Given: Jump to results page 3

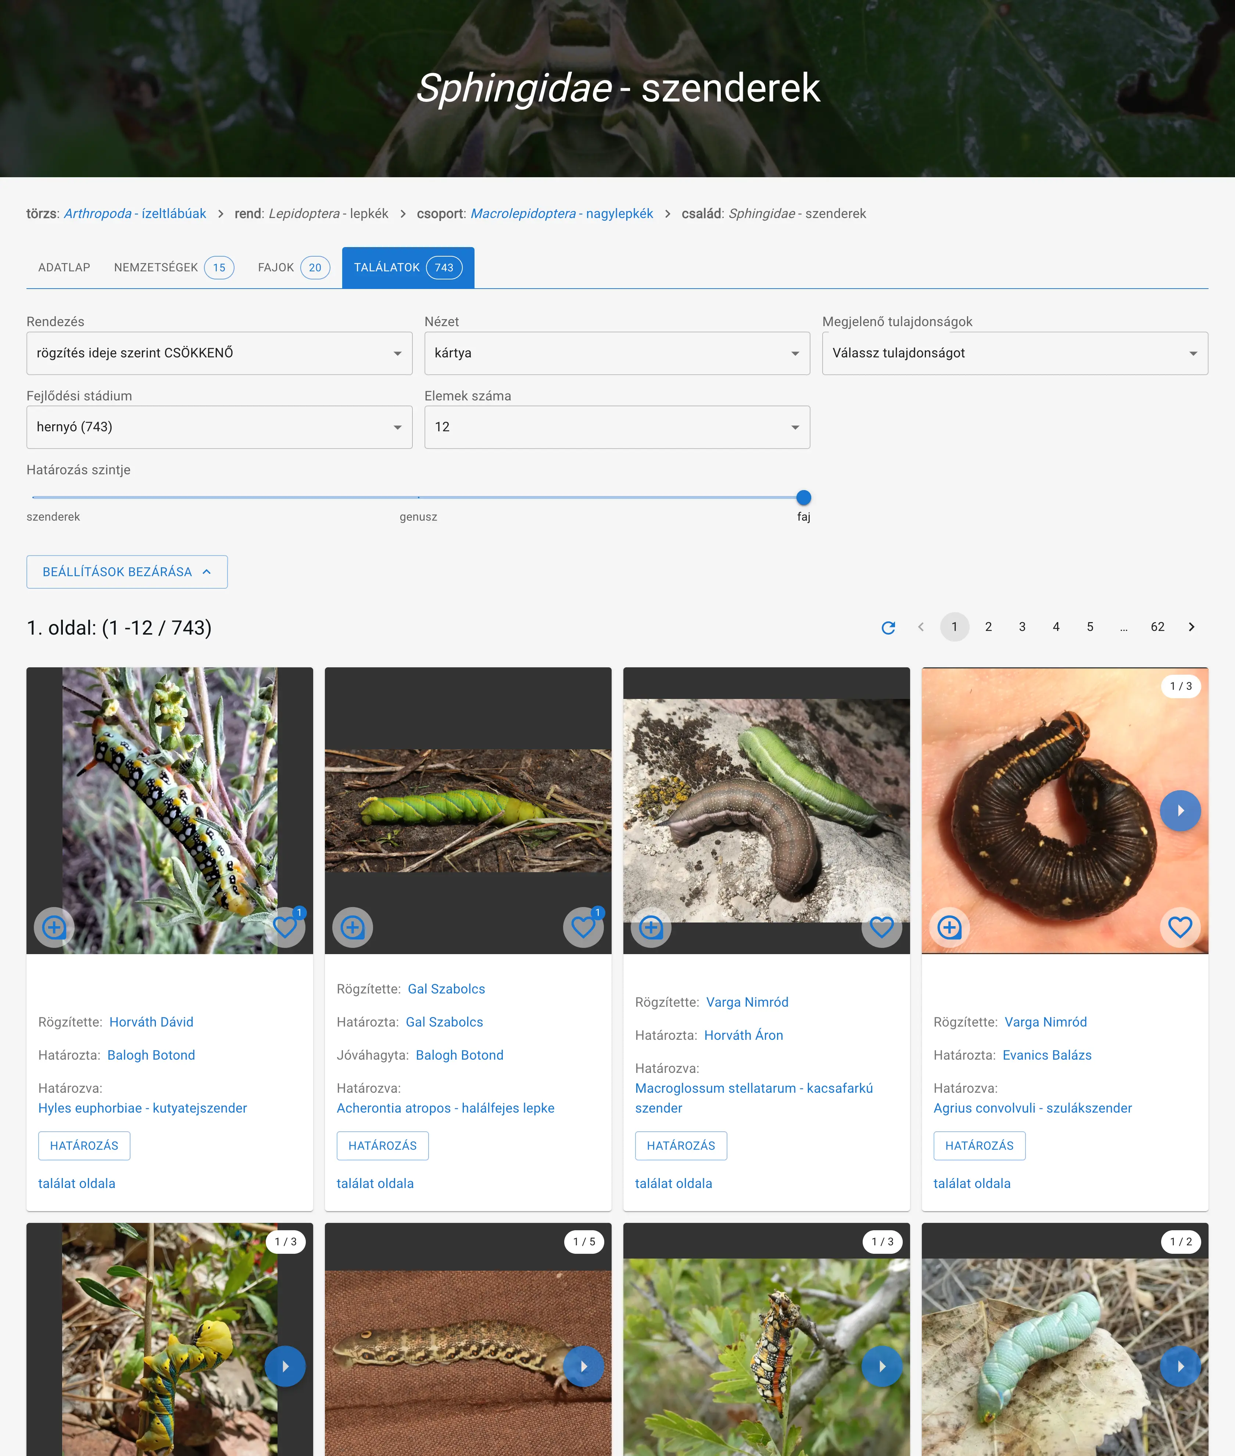Looking at the screenshot, I should (x=1022, y=627).
